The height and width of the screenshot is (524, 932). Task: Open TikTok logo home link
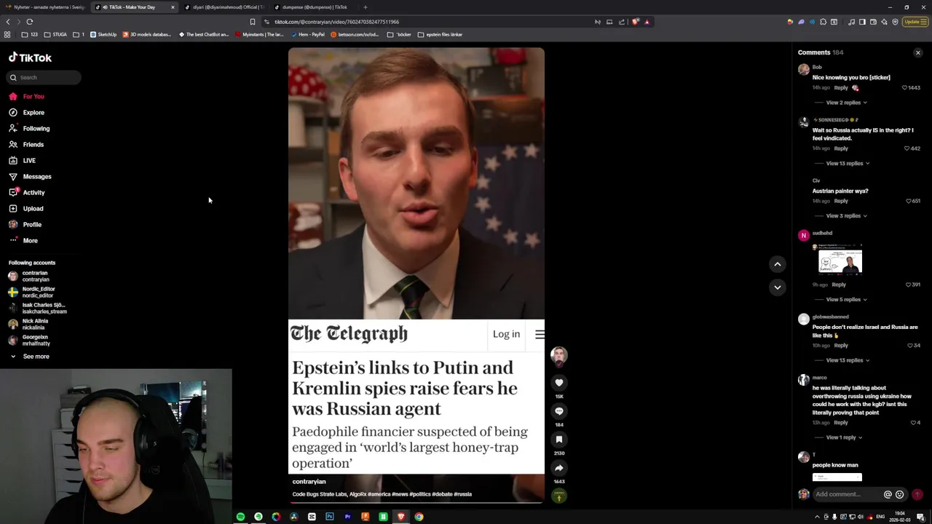(x=30, y=57)
